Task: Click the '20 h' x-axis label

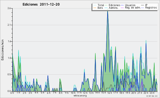Action: coord(133,93)
